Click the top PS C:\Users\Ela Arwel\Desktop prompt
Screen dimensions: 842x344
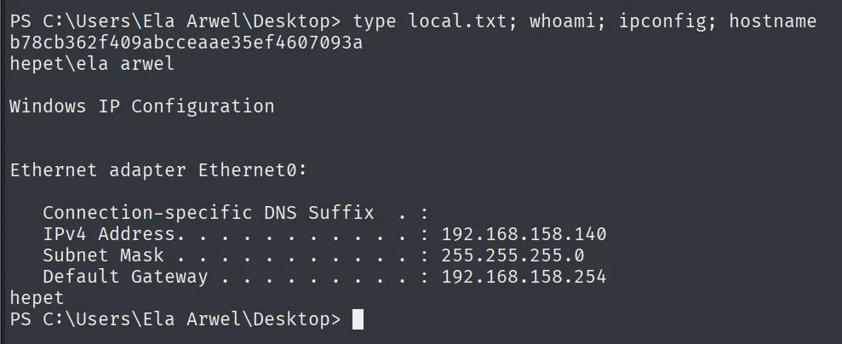tap(175, 21)
